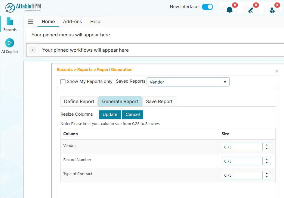Check the Show My Reports only box
The image size is (284, 198).
63,82
